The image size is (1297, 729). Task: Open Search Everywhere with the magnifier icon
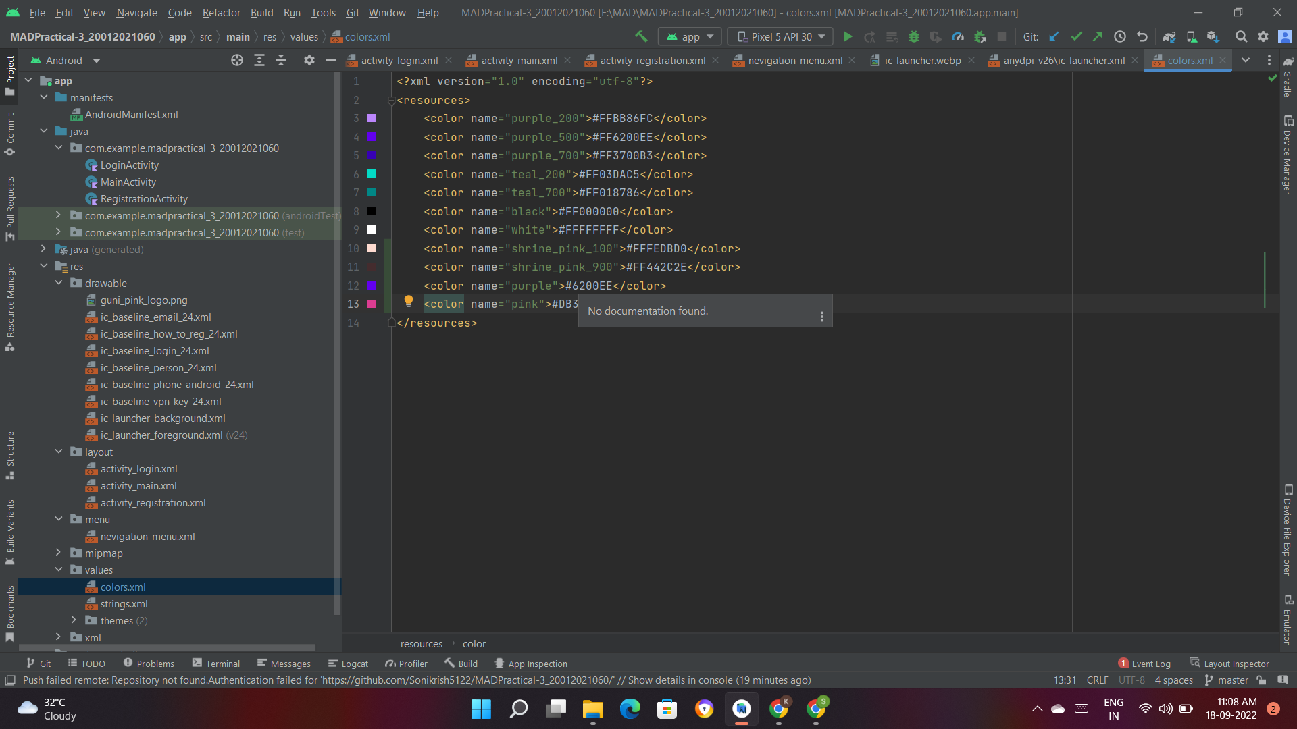point(1242,36)
